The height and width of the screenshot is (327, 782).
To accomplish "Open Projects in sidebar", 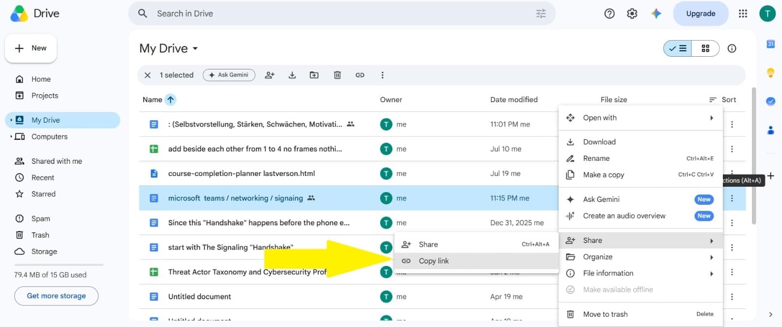I will click(63, 96).
